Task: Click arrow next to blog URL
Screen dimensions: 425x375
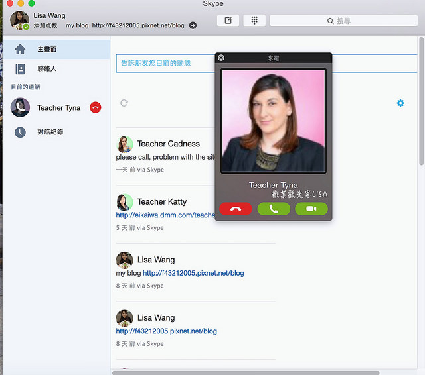Action: pos(193,26)
